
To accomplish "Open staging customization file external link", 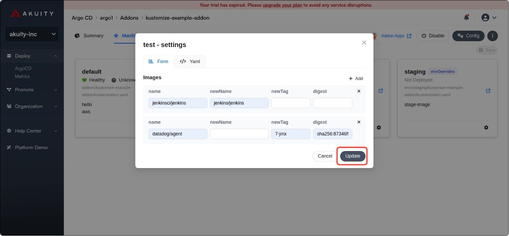I will tap(488, 91).
